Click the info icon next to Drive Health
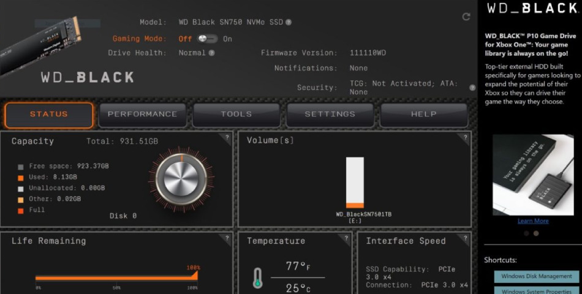Screen dimensions: 582x294 pyautogui.click(x=211, y=53)
